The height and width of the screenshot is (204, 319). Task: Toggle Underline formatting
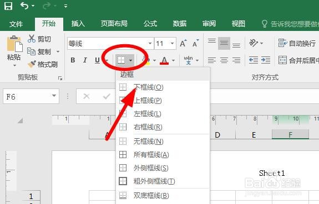[97, 60]
